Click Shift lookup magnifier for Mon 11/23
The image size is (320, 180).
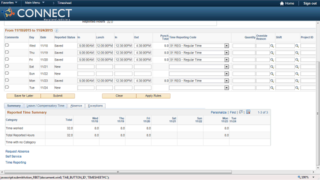(x=297, y=81)
